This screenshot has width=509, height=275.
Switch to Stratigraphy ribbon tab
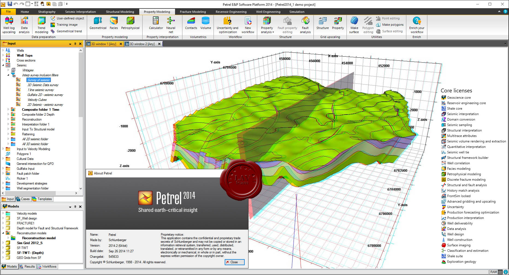coord(47,12)
